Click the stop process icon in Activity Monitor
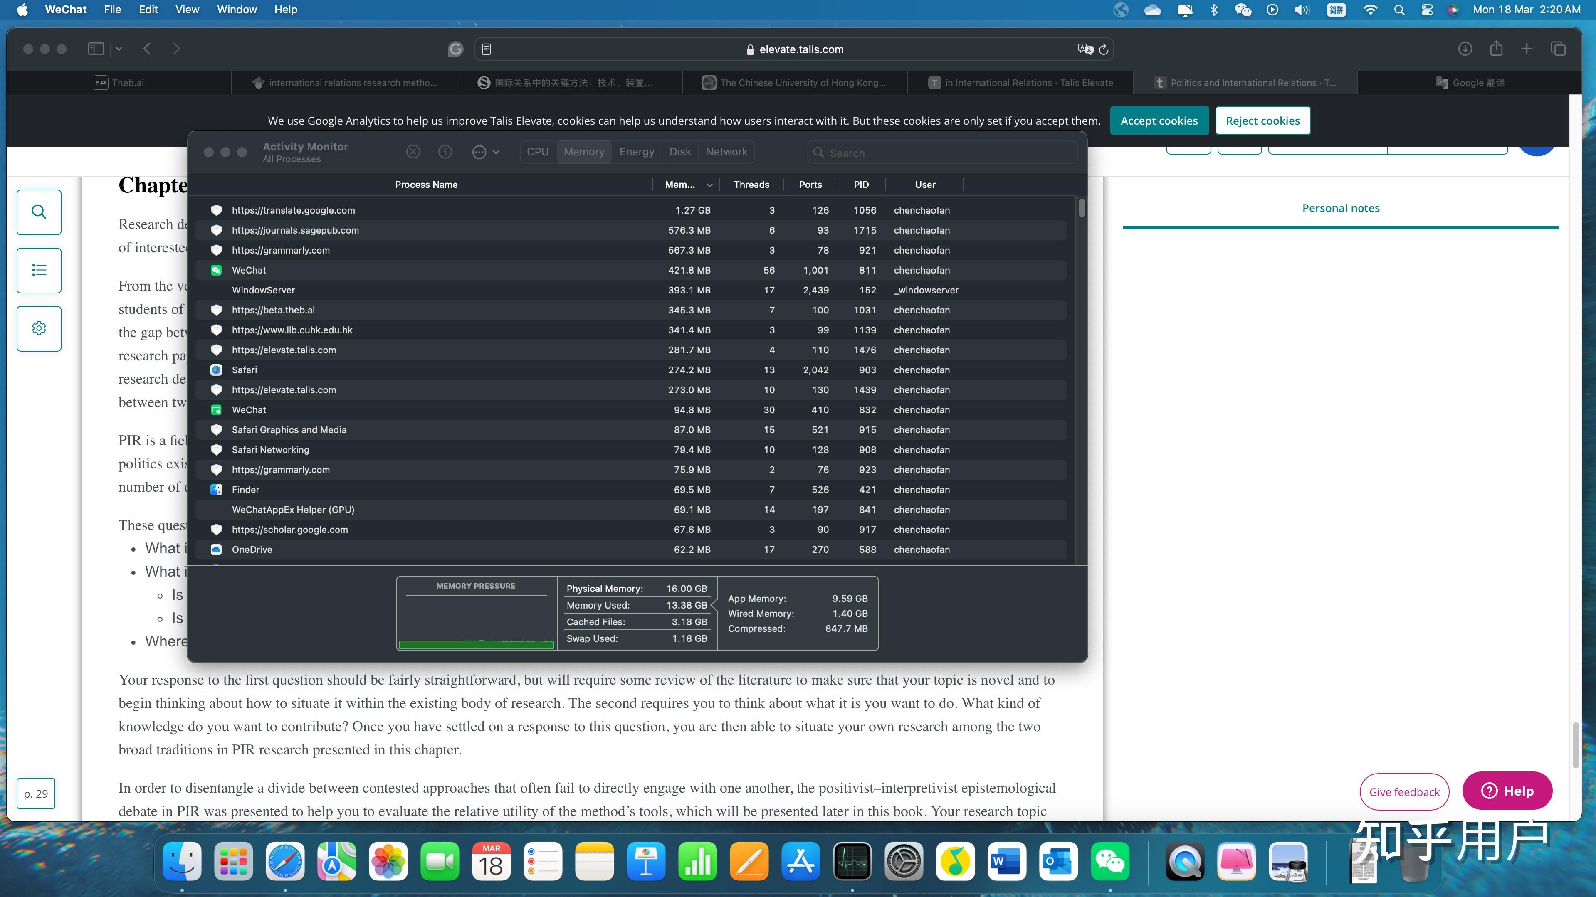 point(413,152)
